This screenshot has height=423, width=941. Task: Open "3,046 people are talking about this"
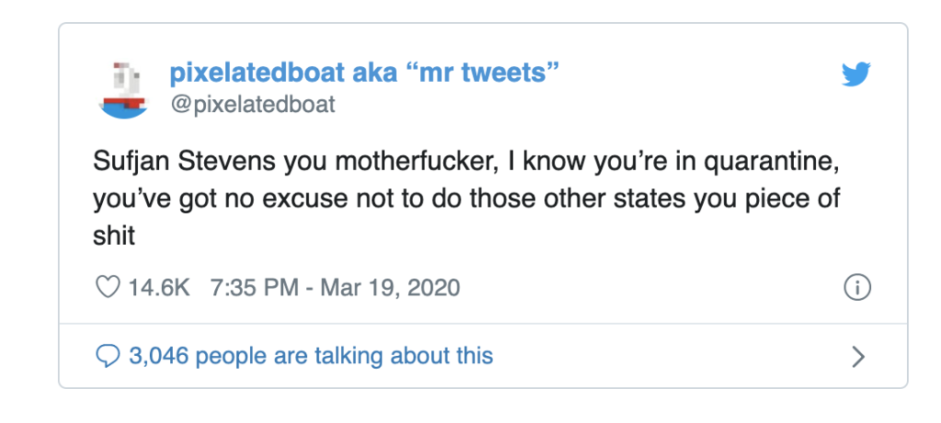(x=311, y=356)
